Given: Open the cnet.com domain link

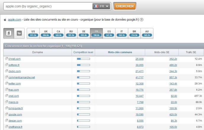Looking at the screenshot, I should click(14, 96).
